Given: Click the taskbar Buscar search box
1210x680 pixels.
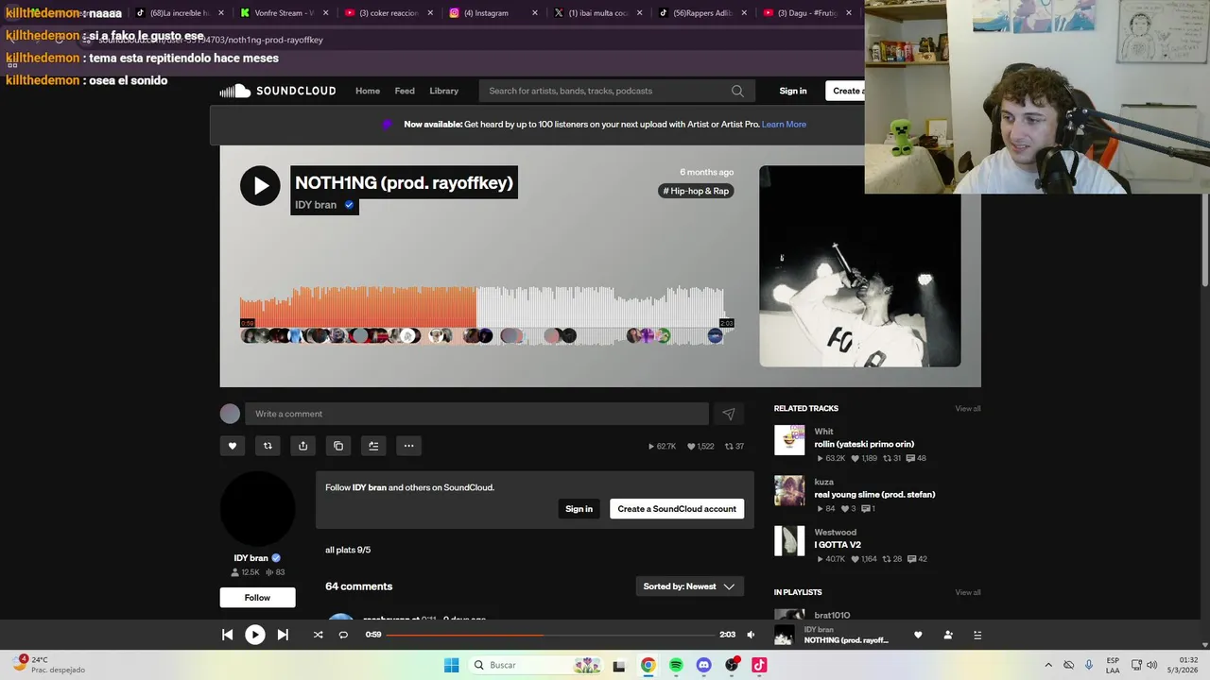Looking at the screenshot, I should point(535,665).
